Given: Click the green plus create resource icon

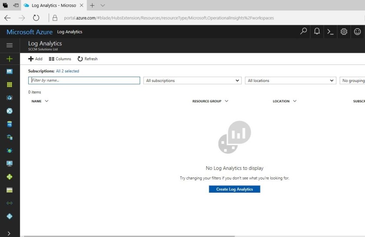Looking at the screenshot, I should [10, 59].
